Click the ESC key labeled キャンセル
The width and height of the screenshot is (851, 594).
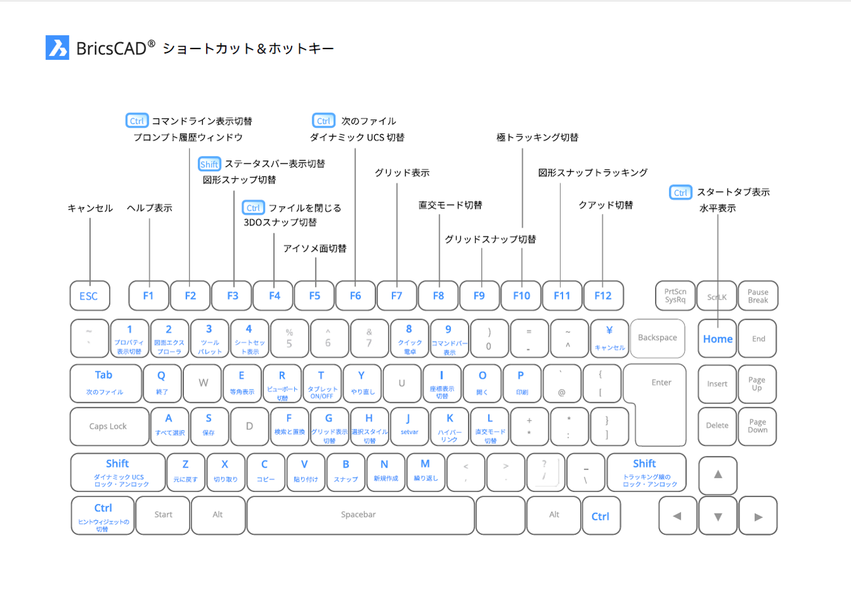[x=89, y=295]
